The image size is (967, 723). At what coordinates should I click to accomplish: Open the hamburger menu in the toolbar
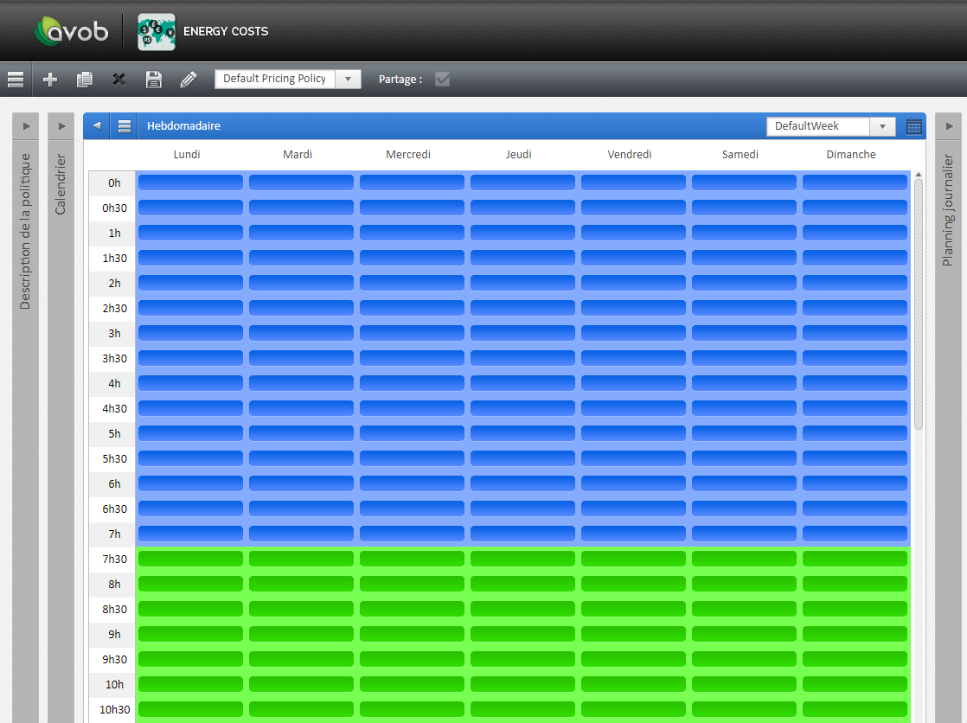coord(16,79)
